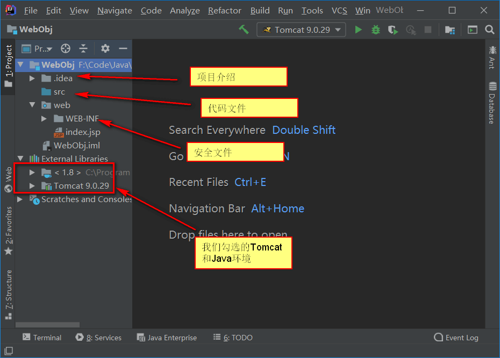Expand the WEB-INF folder
The height and width of the screenshot is (358, 500).
[44, 118]
